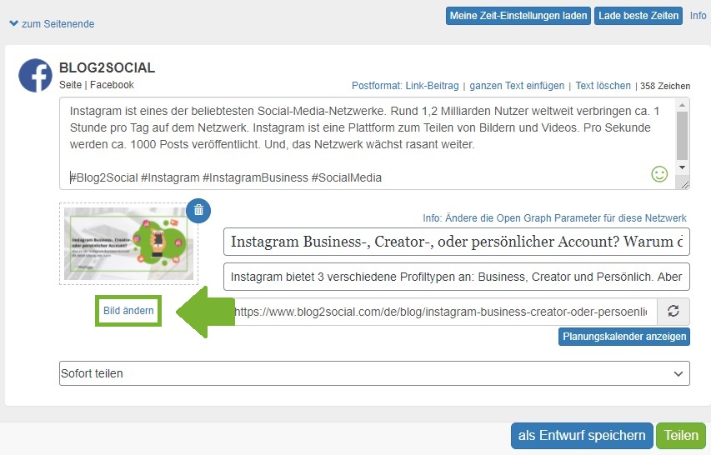The height and width of the screenshot is (455, 711).
Task: Click the text area scrollbar down arrow
Action: click(x=682, y=167)
